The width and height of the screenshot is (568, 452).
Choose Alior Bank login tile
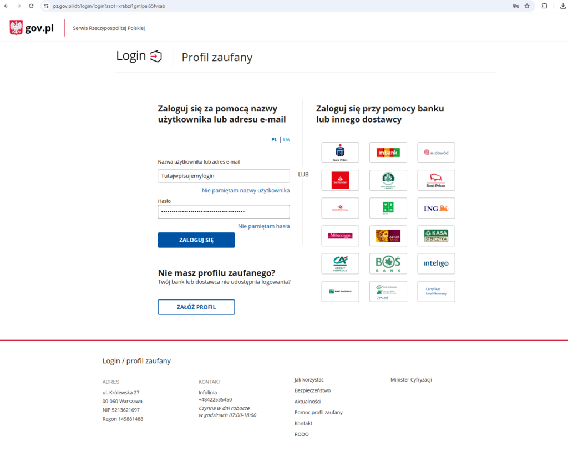point(388,236)
